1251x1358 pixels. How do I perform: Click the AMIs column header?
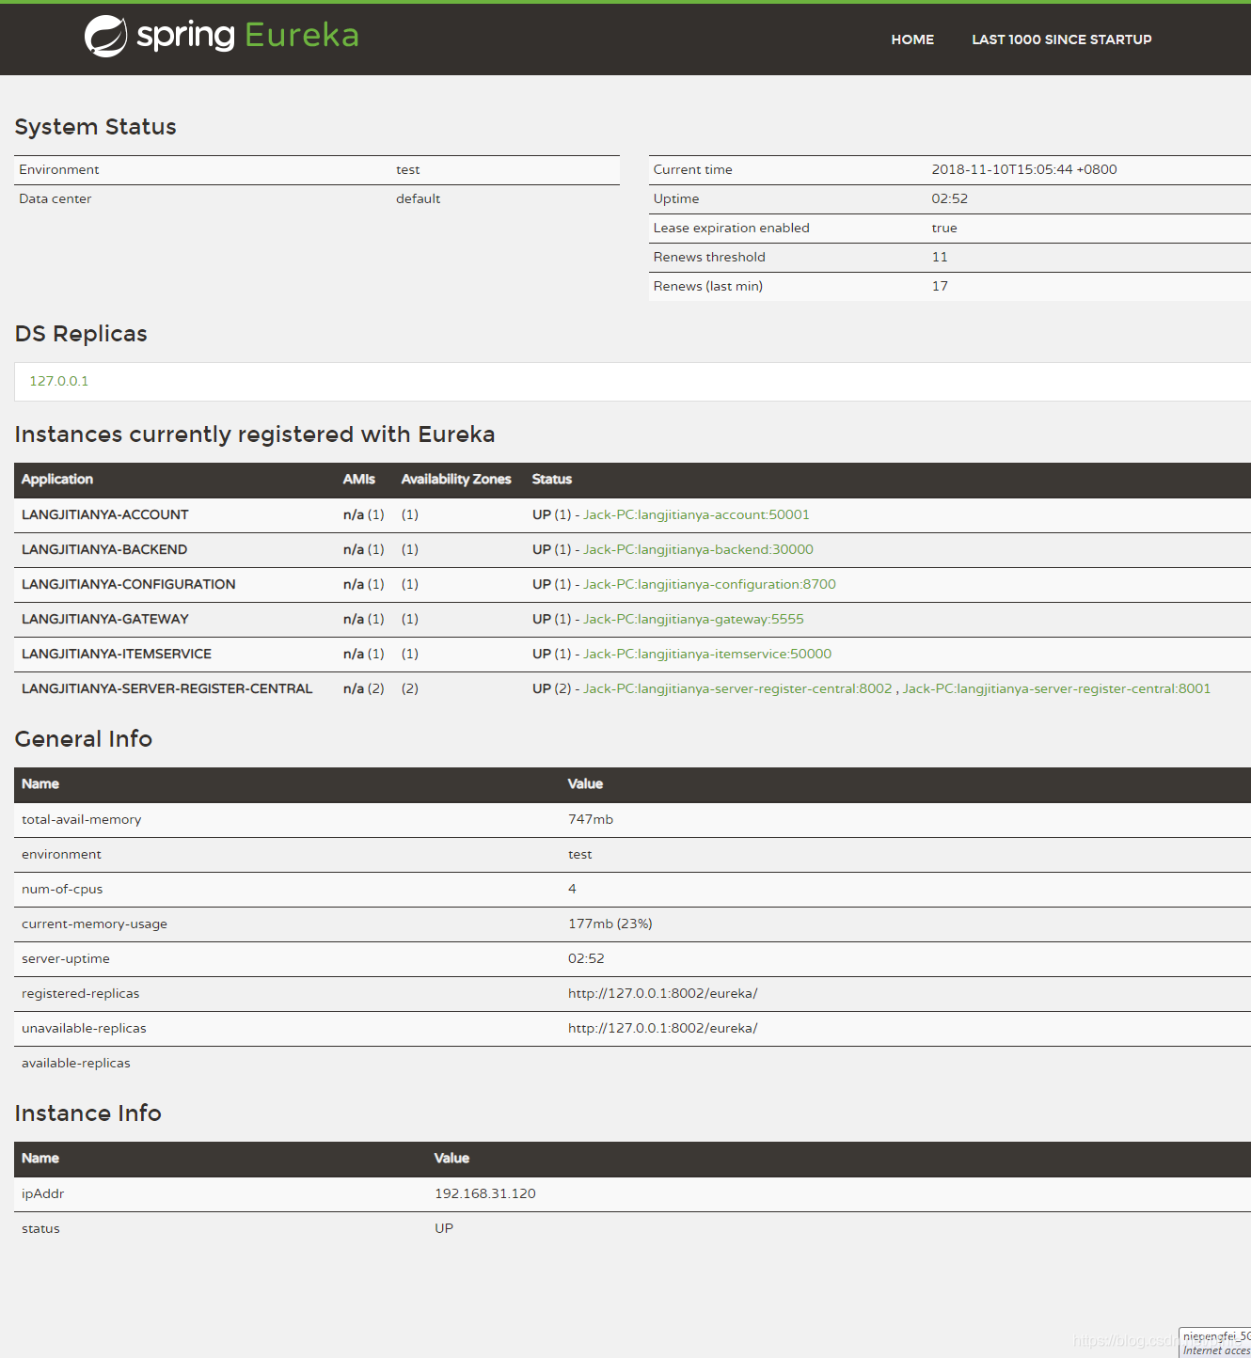[x=359, y=480]
